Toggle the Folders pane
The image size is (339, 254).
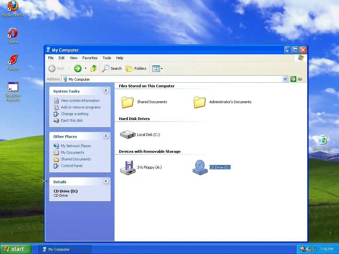[x=136, y=68]
